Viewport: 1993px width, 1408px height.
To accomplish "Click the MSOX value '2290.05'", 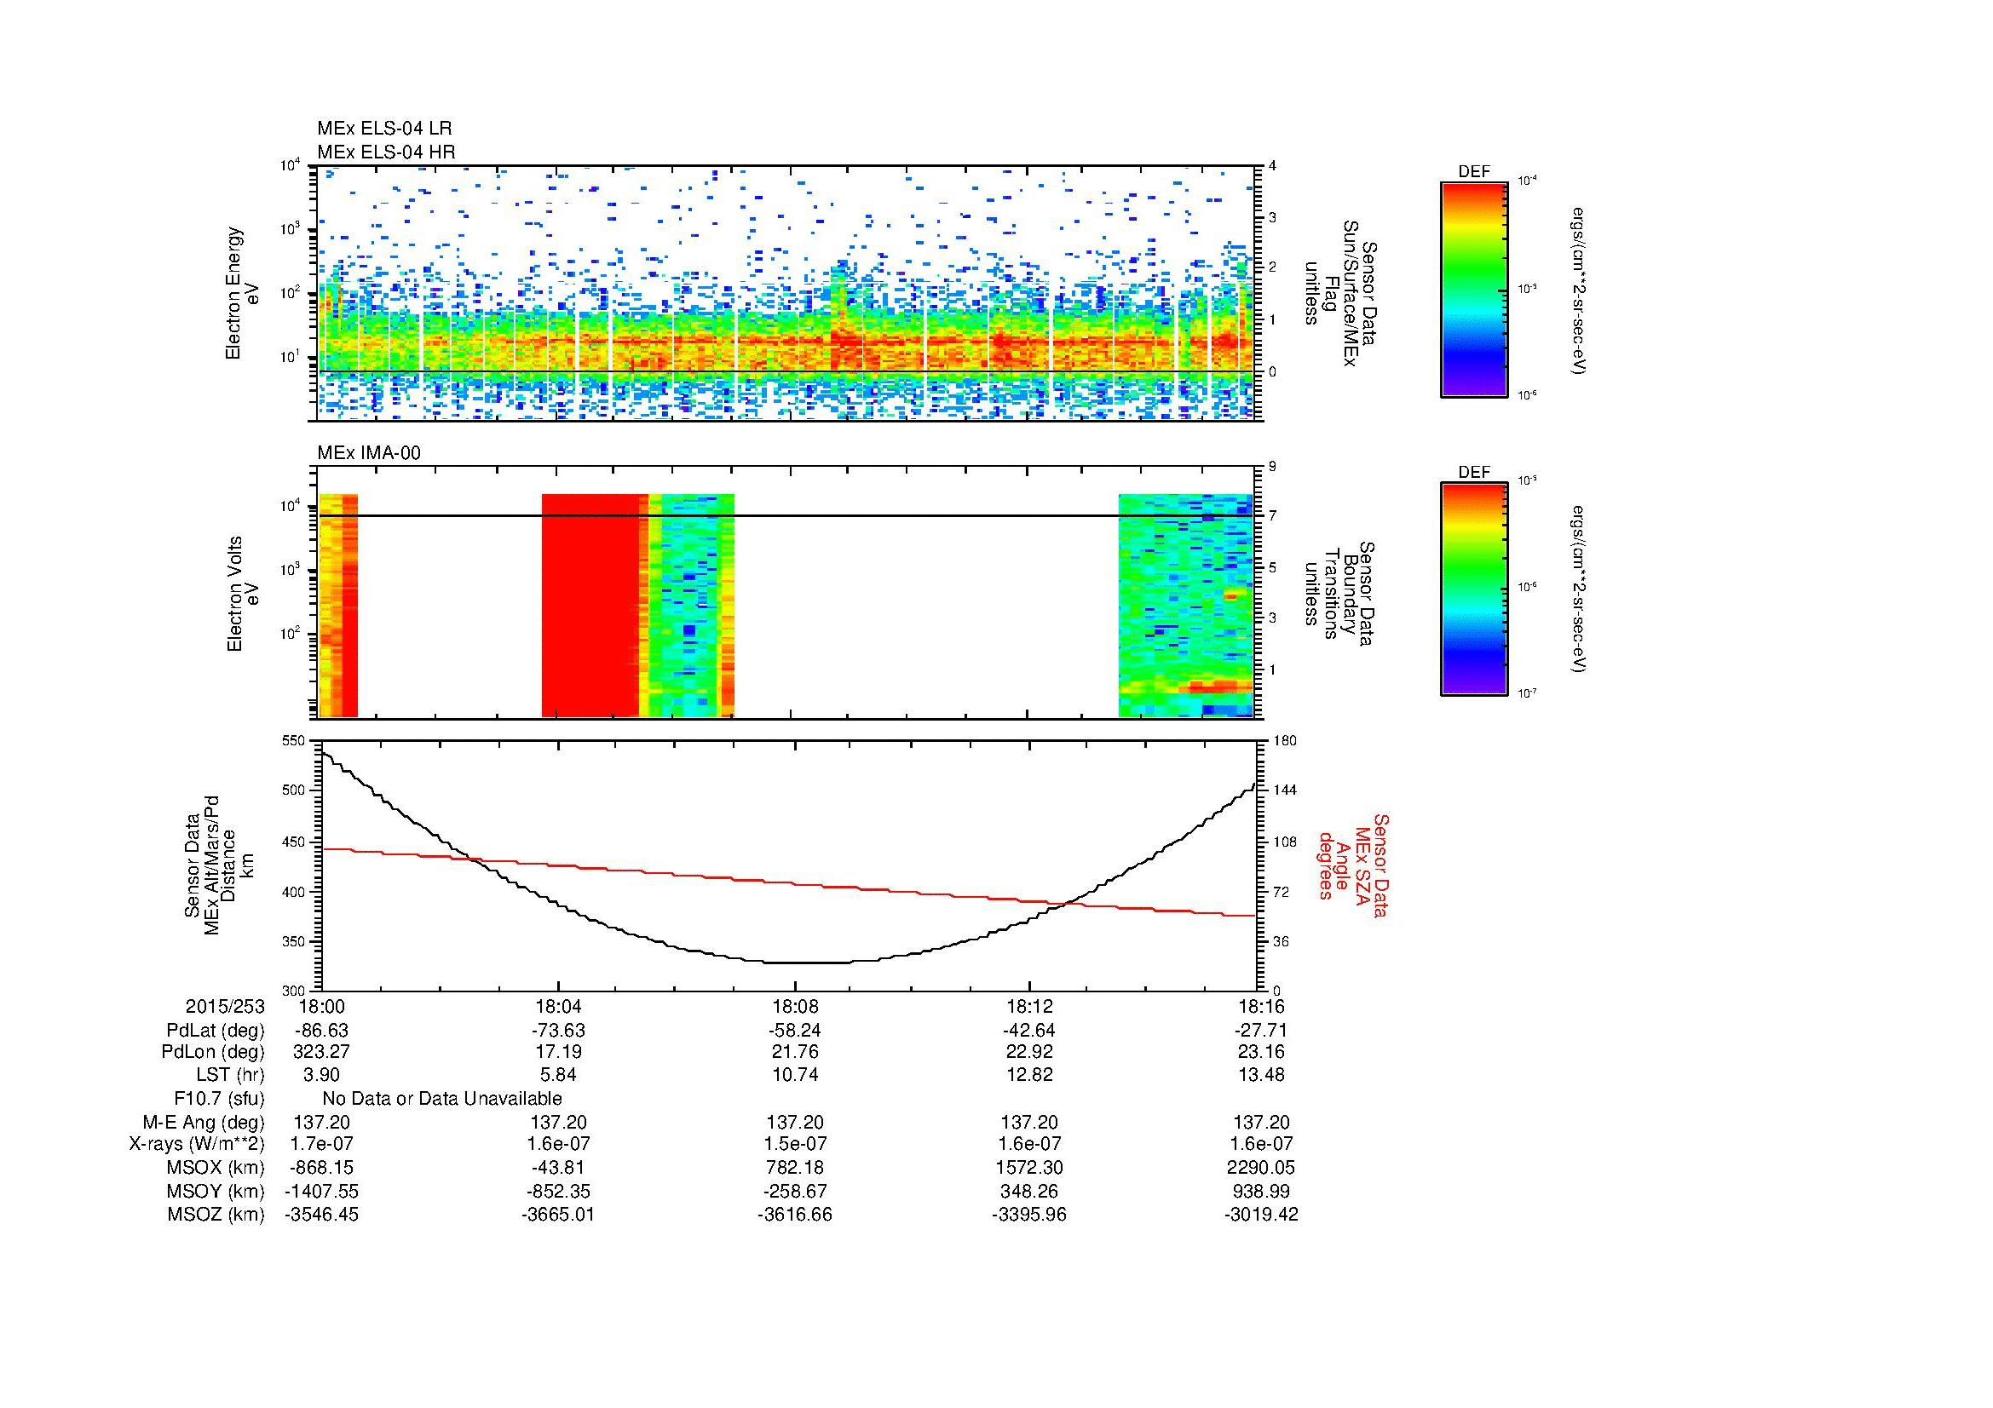I will pos(1261,1168).
